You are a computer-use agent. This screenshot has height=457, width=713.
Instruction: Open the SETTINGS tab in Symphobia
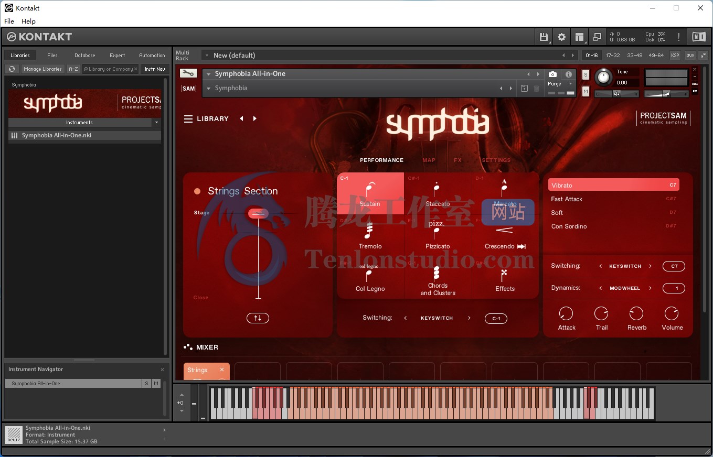(496, 160)
